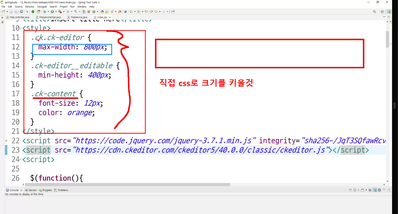Click the Open Type toolbar icon
Screen dimensions: 398x214
click(102, 12)
